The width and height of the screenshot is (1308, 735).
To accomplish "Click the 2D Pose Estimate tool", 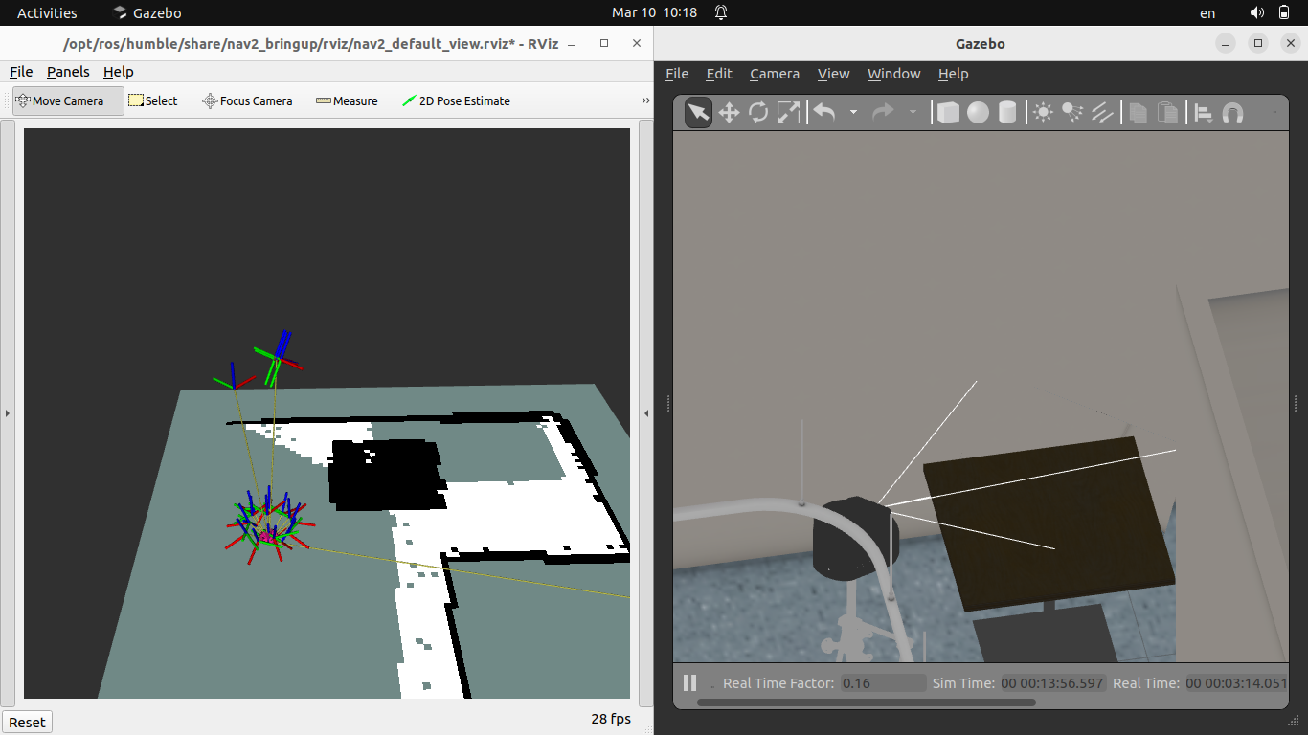I will (456, 101).
